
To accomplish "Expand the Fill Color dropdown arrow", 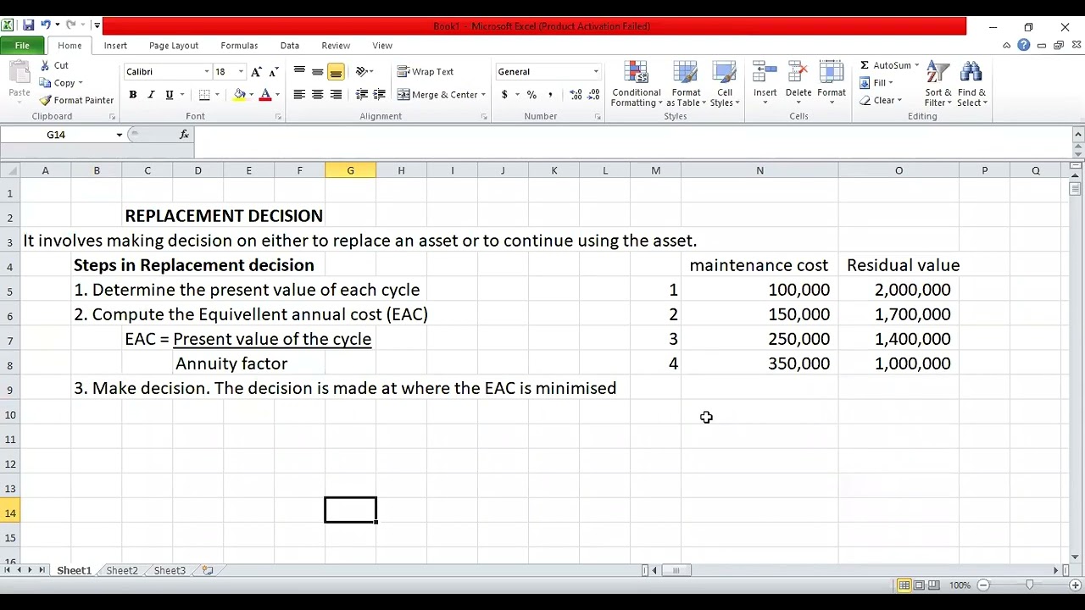I will point(251,95).
